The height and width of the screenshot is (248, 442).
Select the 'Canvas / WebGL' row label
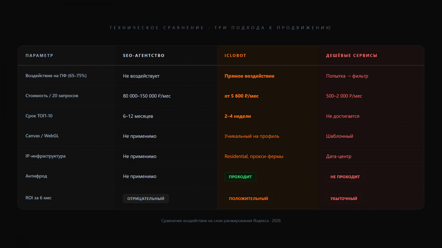(x=42, y=136)
